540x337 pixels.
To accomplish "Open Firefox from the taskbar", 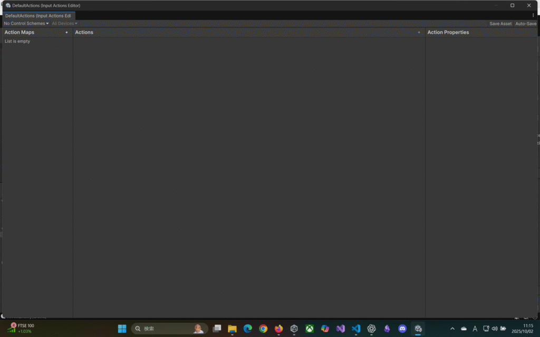I will pos(279,329).
